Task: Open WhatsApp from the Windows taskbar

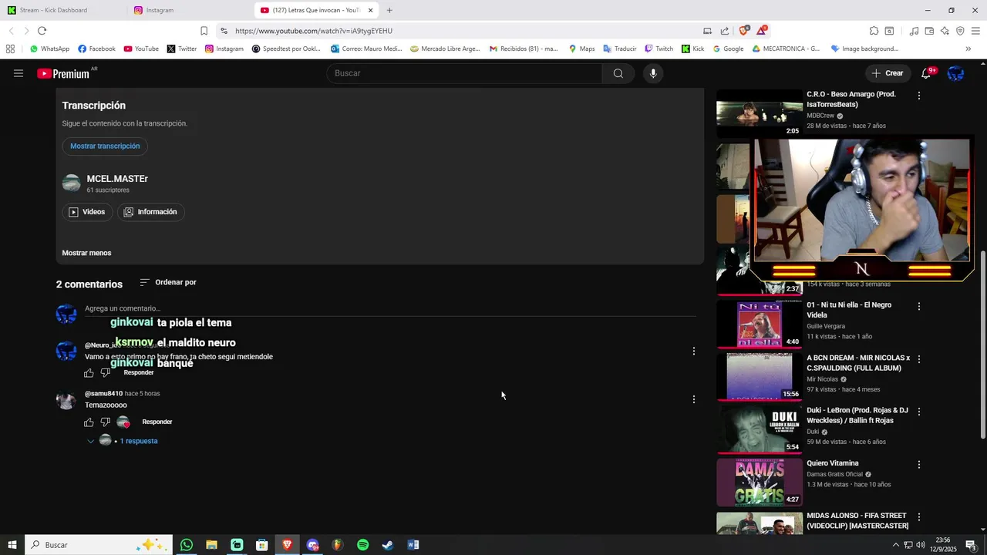Action: pyautogui.click(x=187, y=545)
